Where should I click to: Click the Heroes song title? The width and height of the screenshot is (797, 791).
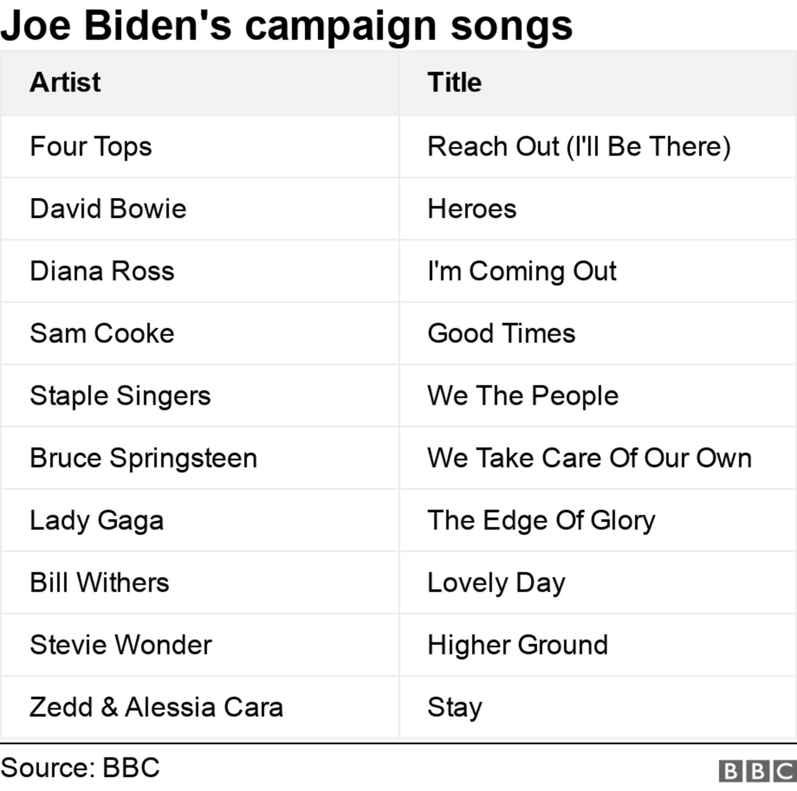pos(472,209)
